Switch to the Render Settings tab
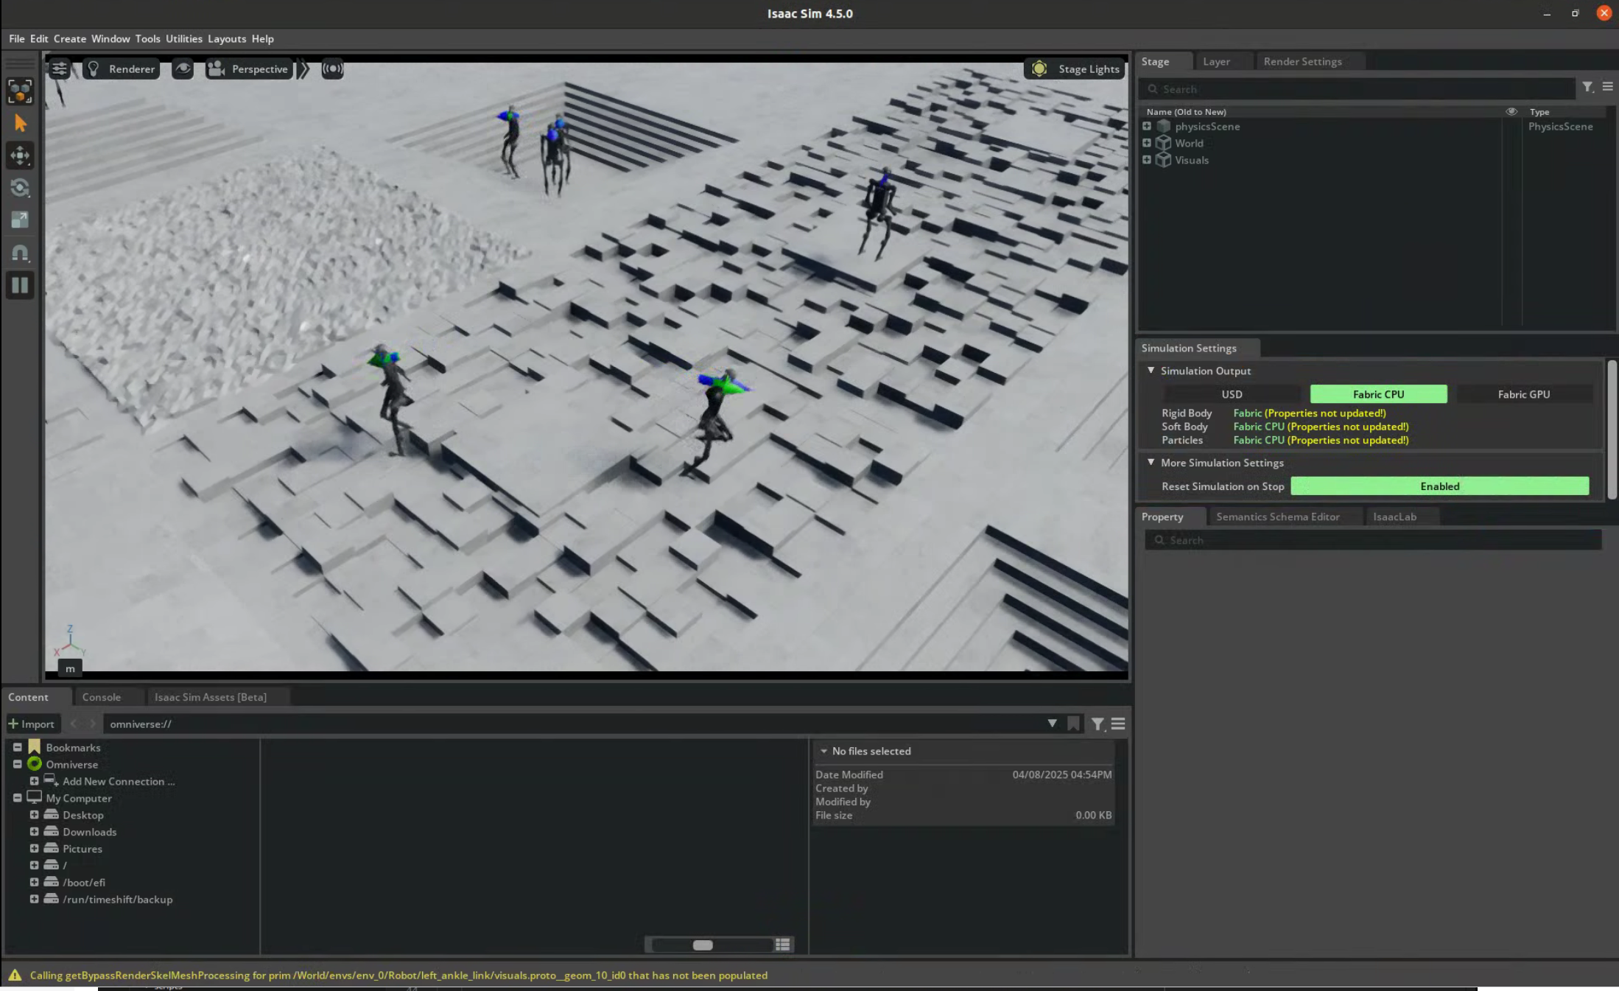Screen dimensions: 1619x991 click(1302, 62)
